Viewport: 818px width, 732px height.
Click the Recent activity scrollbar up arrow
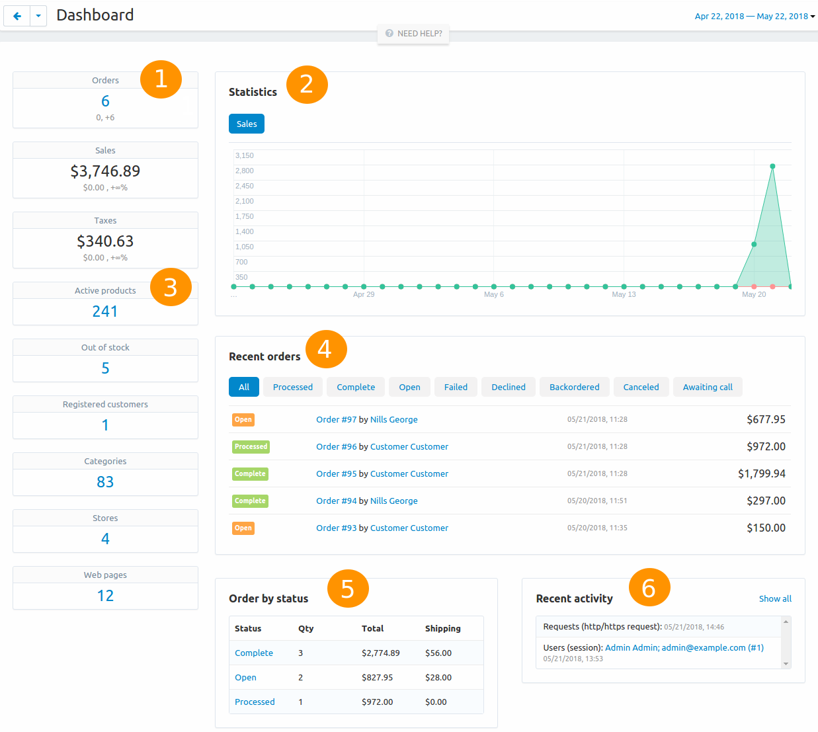click(x=786, y=622)
